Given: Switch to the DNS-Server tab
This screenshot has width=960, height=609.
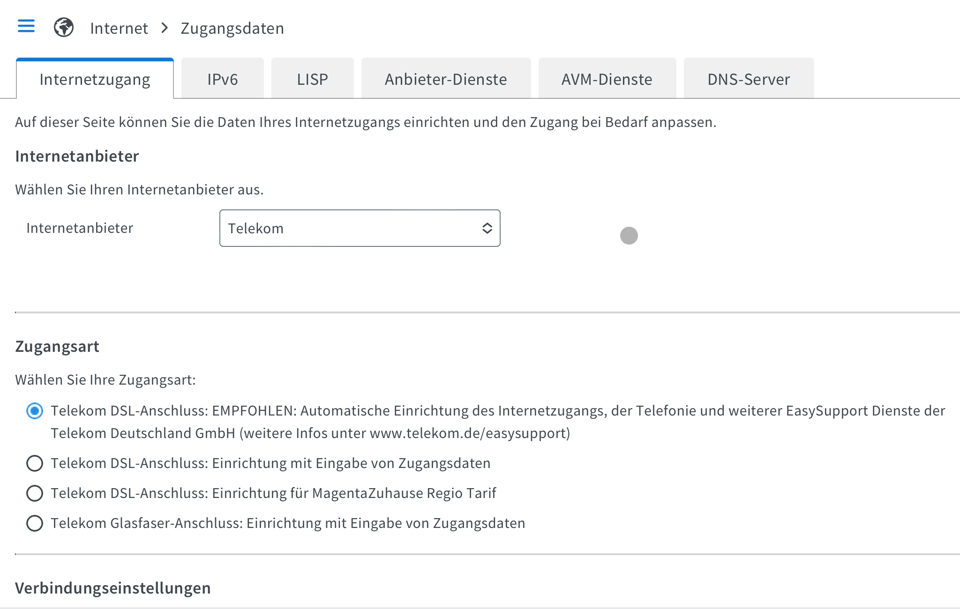Looking at the screenshot, I should tap(749, 79).
